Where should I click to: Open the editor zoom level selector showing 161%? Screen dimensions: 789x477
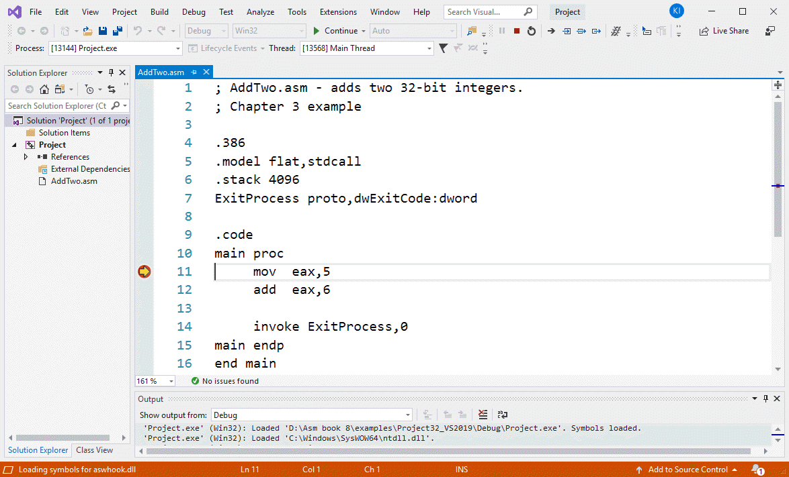point(155,380)
